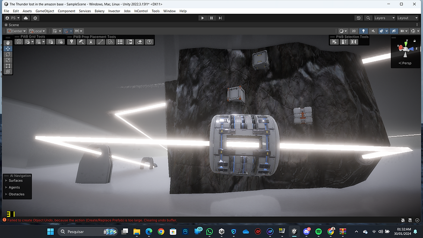Toggle scene visibility hidden-eye button
This screenshot has width=423, height=238.
tap(393, 31)
